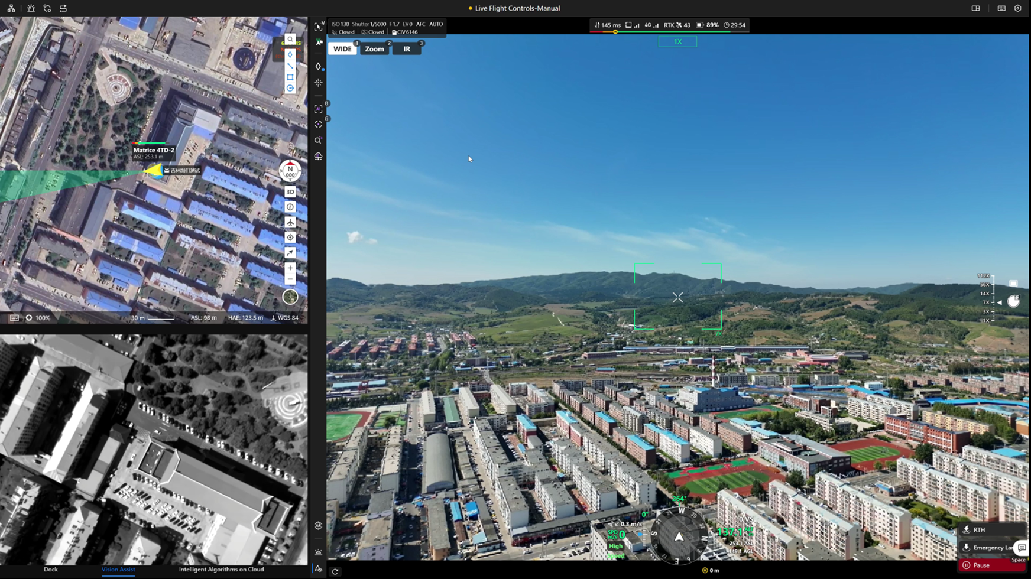Switch the map base layer thumbnail
The width and height of the screenshot is (1031, 579).
(x=290, y=297)
